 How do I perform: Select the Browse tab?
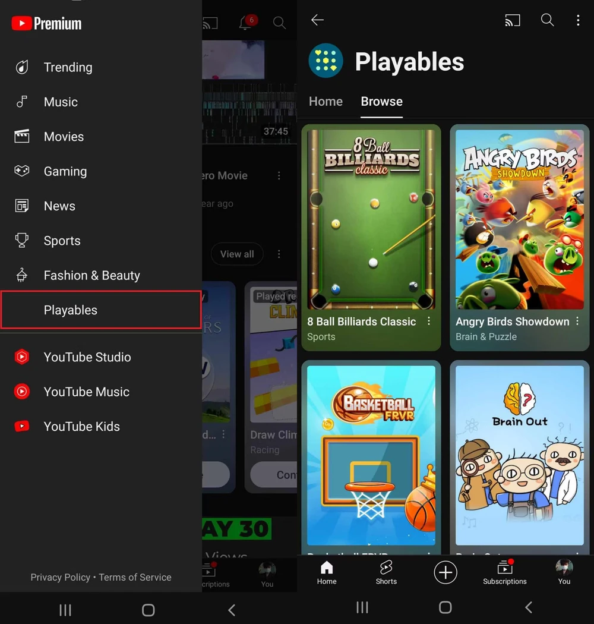(381, 101)
